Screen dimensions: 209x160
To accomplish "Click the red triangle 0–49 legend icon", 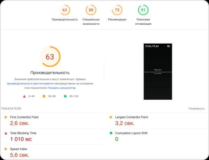I will click(x=24, y=96).
